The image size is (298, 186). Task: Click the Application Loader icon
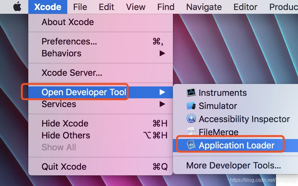[x=191, y=145]
